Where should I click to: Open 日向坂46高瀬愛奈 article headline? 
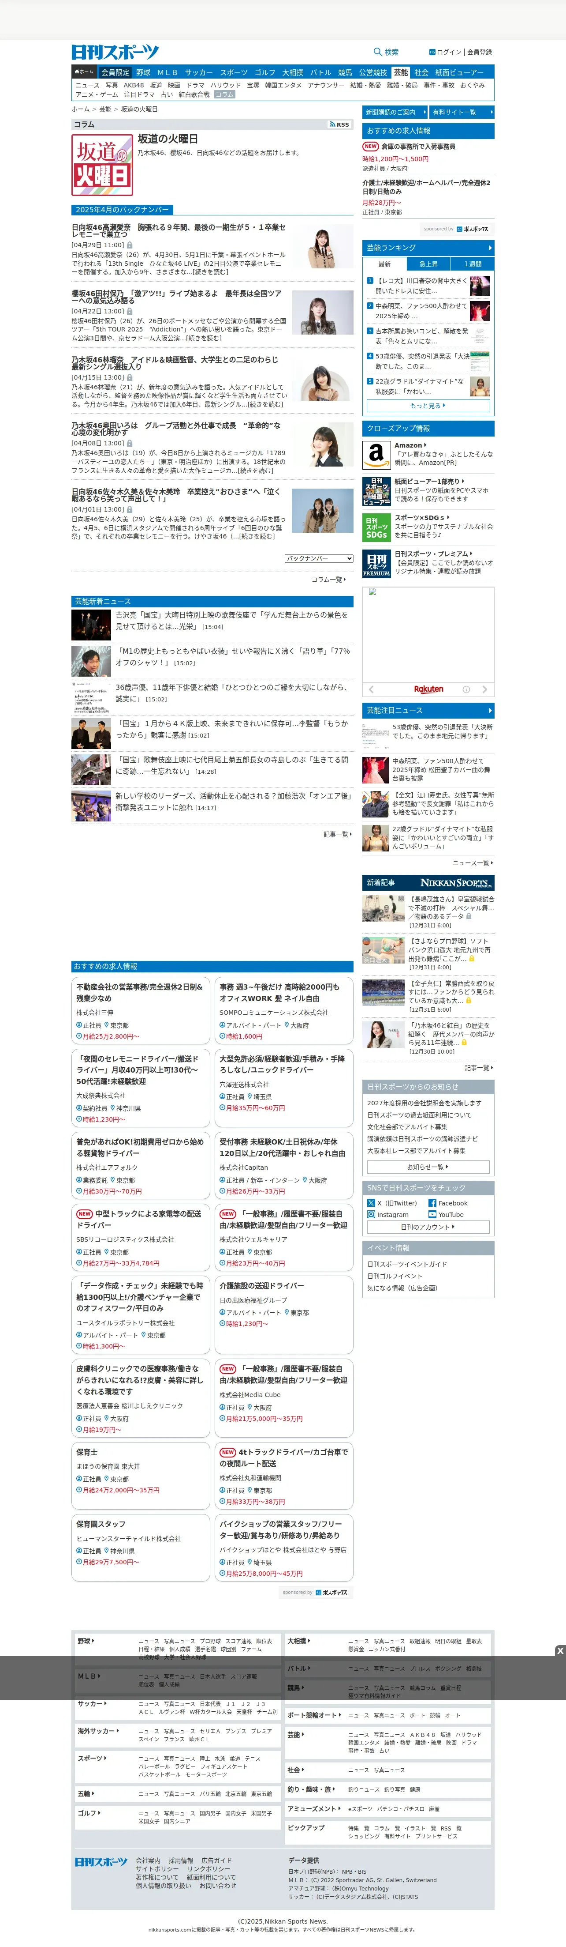[179, 230]
